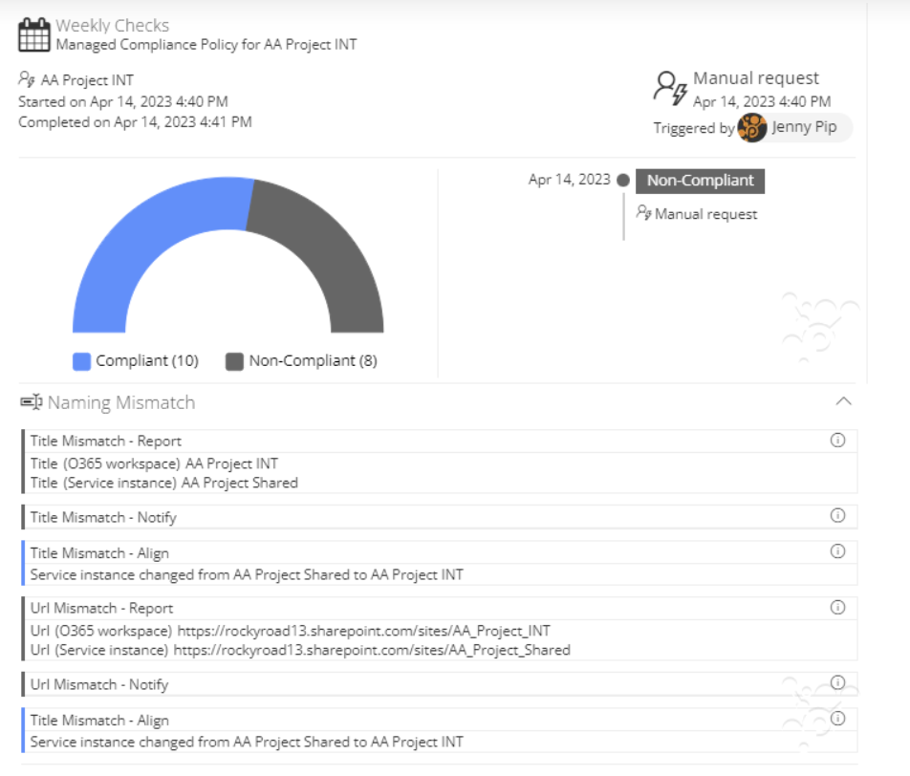Expand the Title Mismatch - Notify row
The height and width of the screenshot is (776, 910).
click(440, 517)
